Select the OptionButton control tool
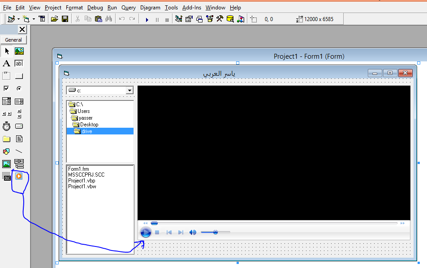Image resolution: width=427 pixels, height=268 pixels. click(x=19, y=89)
